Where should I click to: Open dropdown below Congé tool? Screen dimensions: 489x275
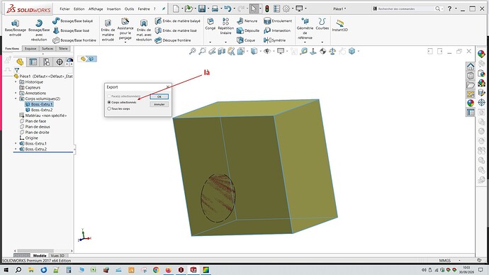pos(210,42)
